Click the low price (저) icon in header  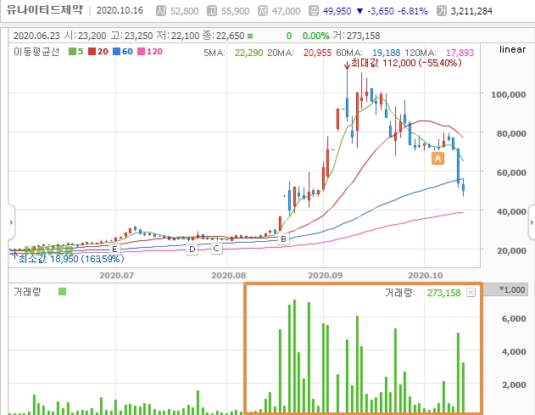point(262,11)
